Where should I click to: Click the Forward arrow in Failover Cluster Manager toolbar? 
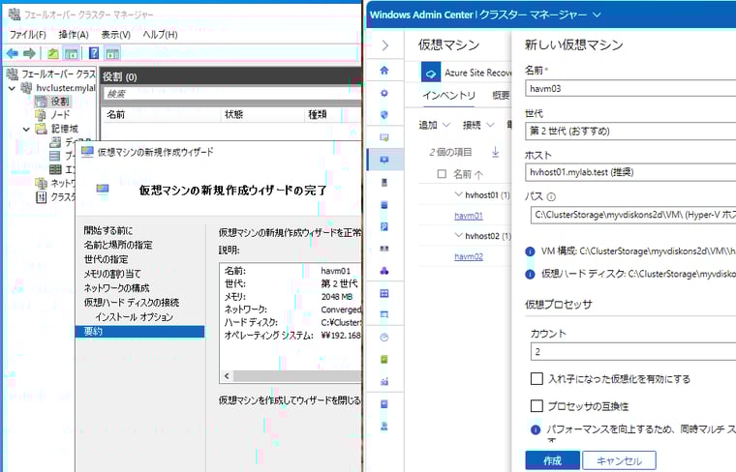(x=30, y=53)
